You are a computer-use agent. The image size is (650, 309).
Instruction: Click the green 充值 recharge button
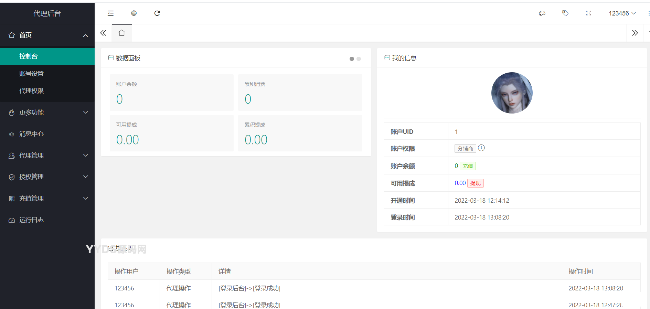468,166
